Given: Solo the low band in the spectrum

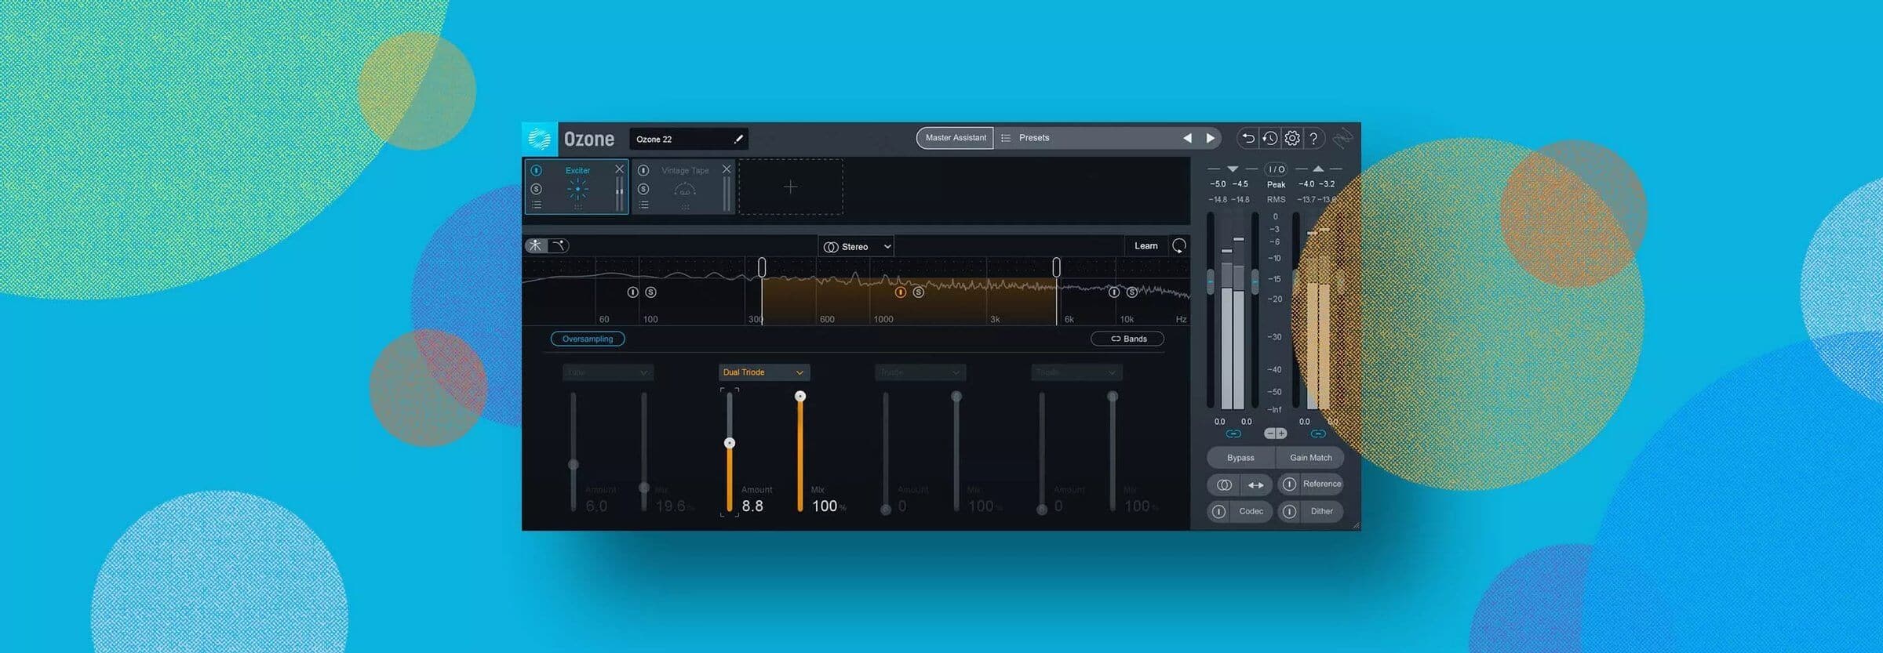Looking at the screenshot, I should point(650,292).
